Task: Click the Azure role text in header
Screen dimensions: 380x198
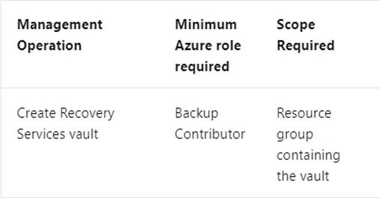Action: click(208, 45)
